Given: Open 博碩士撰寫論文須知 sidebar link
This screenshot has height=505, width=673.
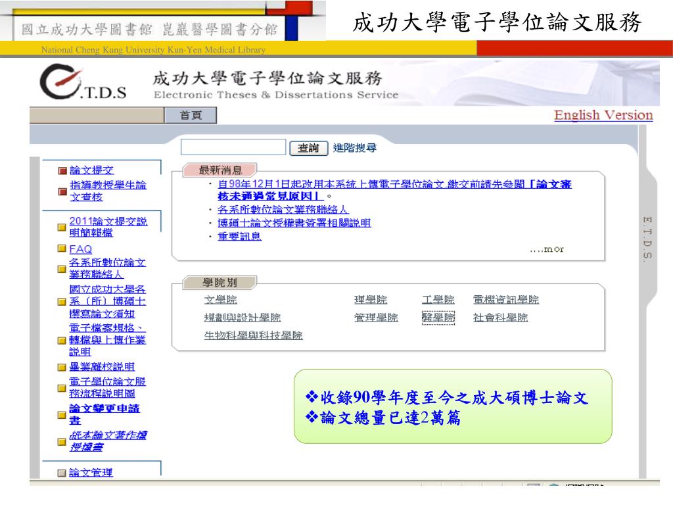Looking at the screenshot, I should pos(107,301).
